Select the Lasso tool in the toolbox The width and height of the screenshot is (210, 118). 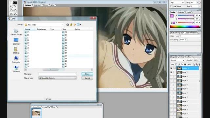click(x=11, y=6)
